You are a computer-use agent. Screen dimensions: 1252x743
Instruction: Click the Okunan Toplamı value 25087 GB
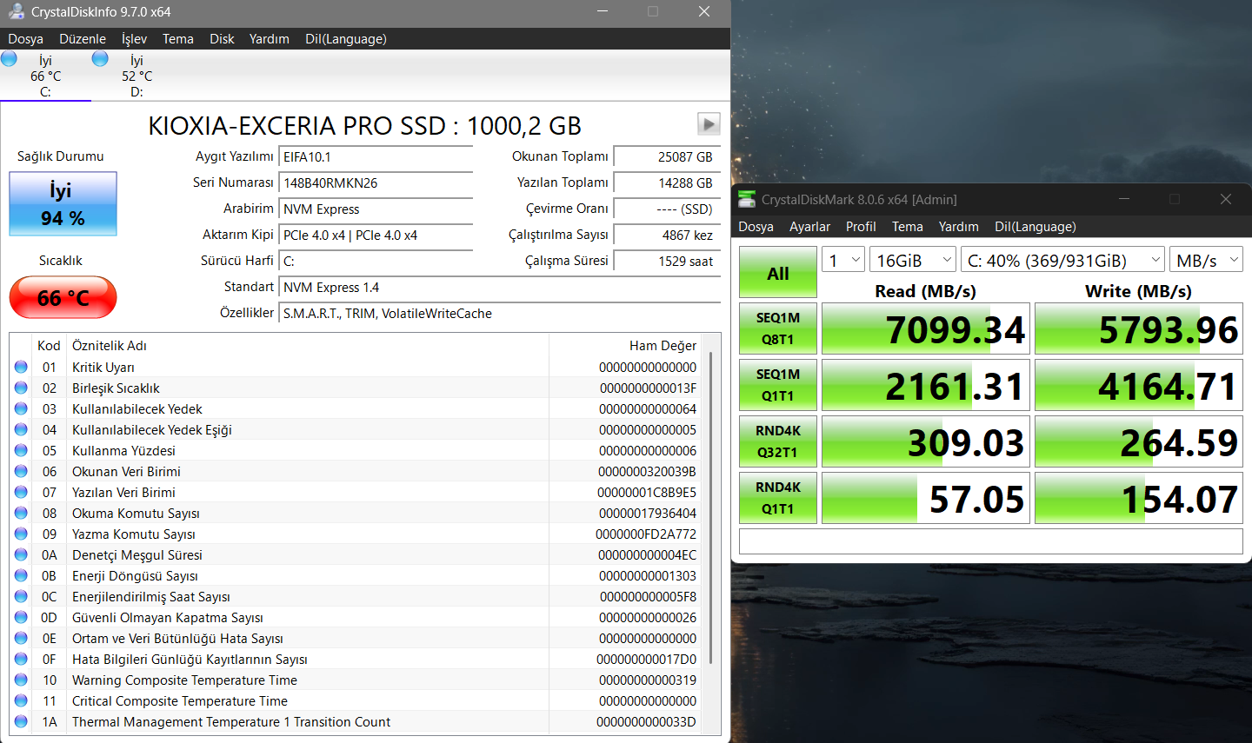[667, 156]
